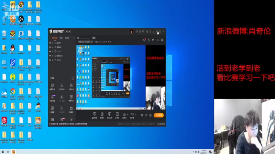The image size is (275, 154).
Task: Select the webcam image inside the preview
Action: pyautogui.click(x=156, y=98)
